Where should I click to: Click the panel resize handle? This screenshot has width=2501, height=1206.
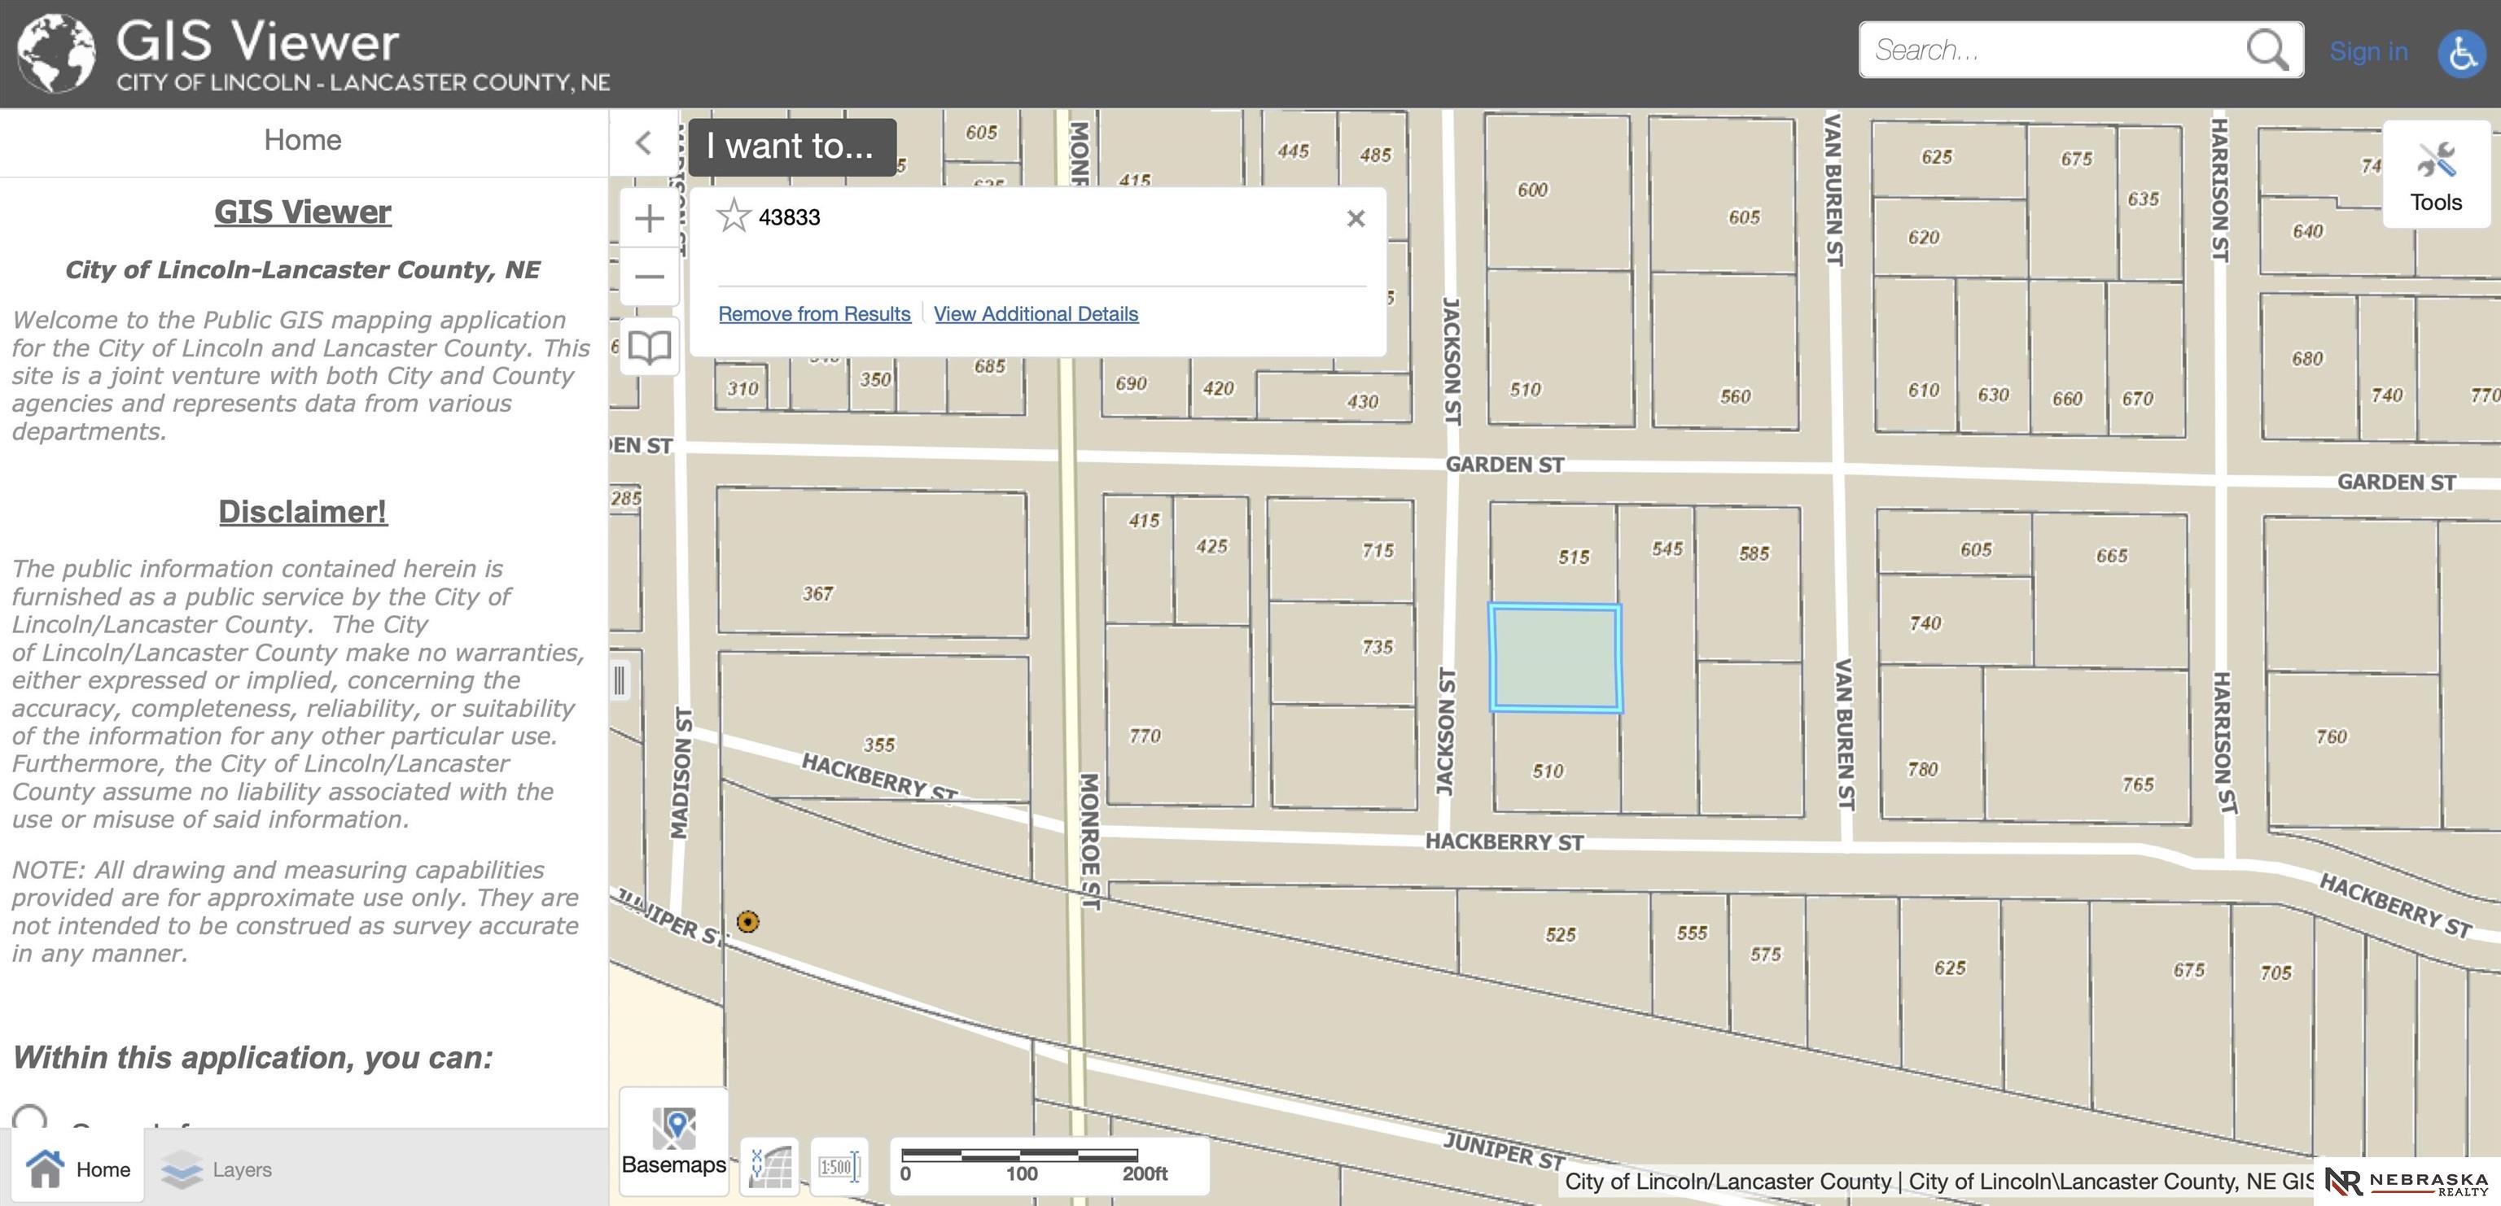coord(620,680)
